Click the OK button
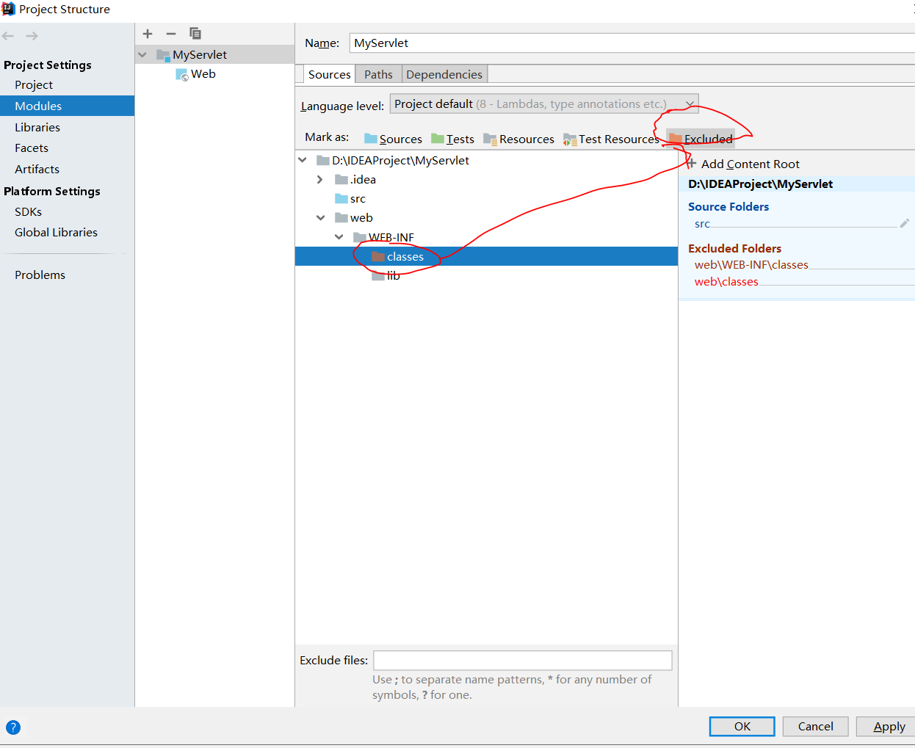 click(742, 726)
